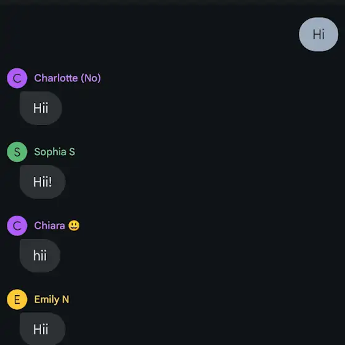Click the "(No)" tag in Charlotte's name
The width and height of the screenshot is (345, 345).
(91, 78)
